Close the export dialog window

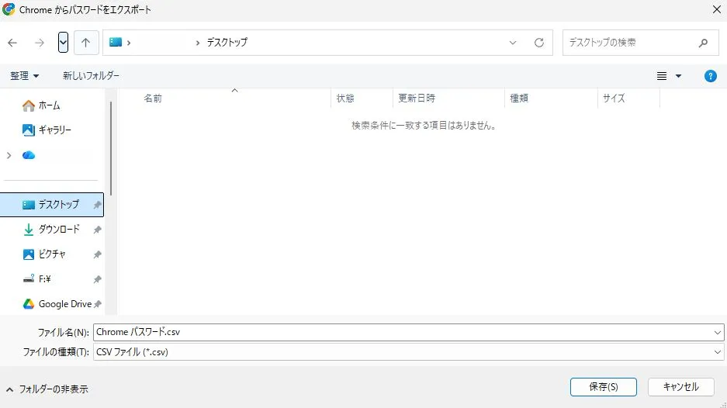pos(716,10)
